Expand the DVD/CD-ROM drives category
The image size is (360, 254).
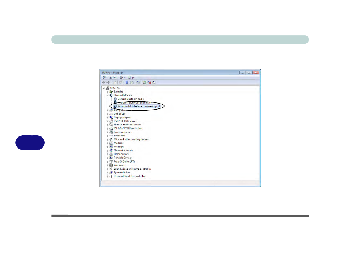pyautogui.click(x=108, y=121)
